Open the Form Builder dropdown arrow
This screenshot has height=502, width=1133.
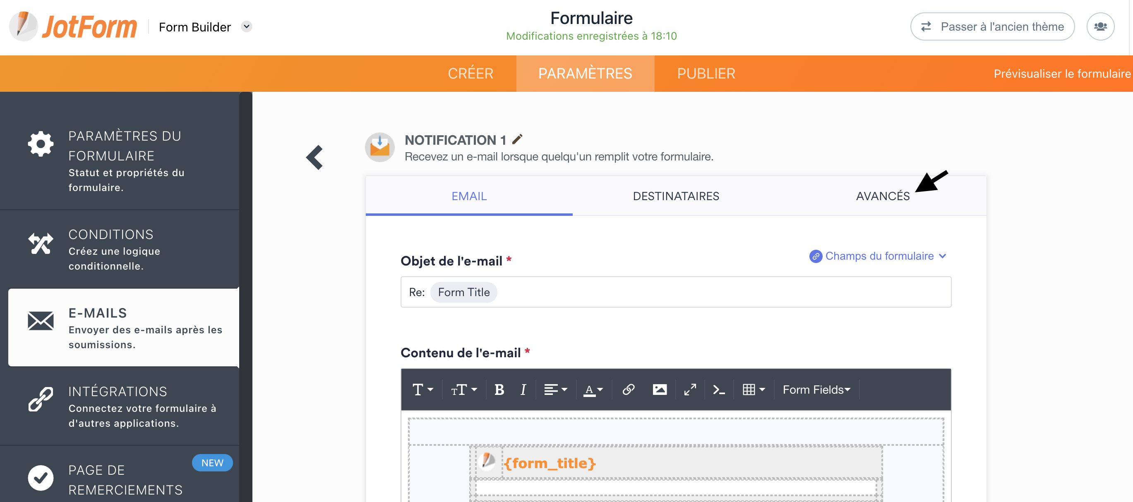(x=247, y=26)
